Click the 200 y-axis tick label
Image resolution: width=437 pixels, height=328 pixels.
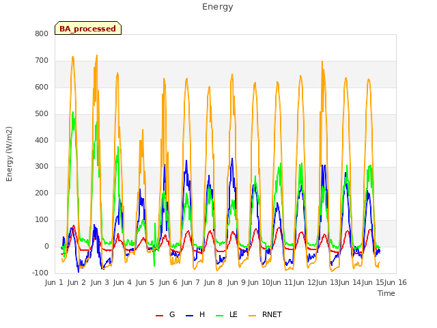(x=42, y=193)
